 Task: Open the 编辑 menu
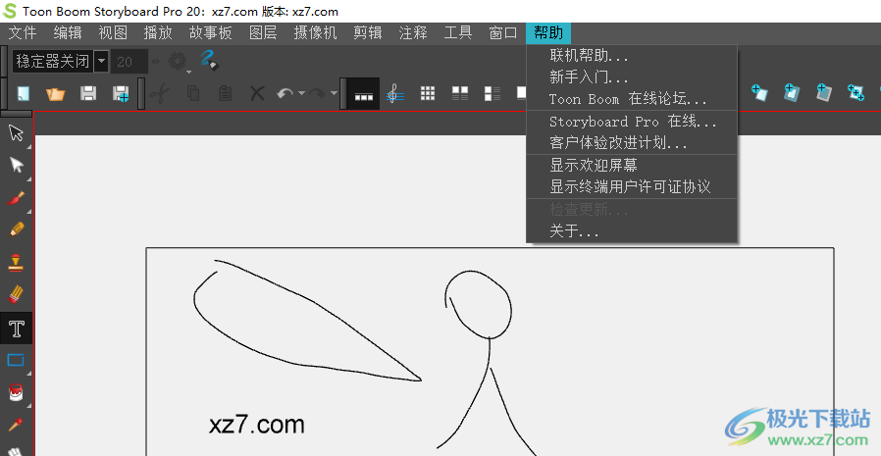[68, 33]
